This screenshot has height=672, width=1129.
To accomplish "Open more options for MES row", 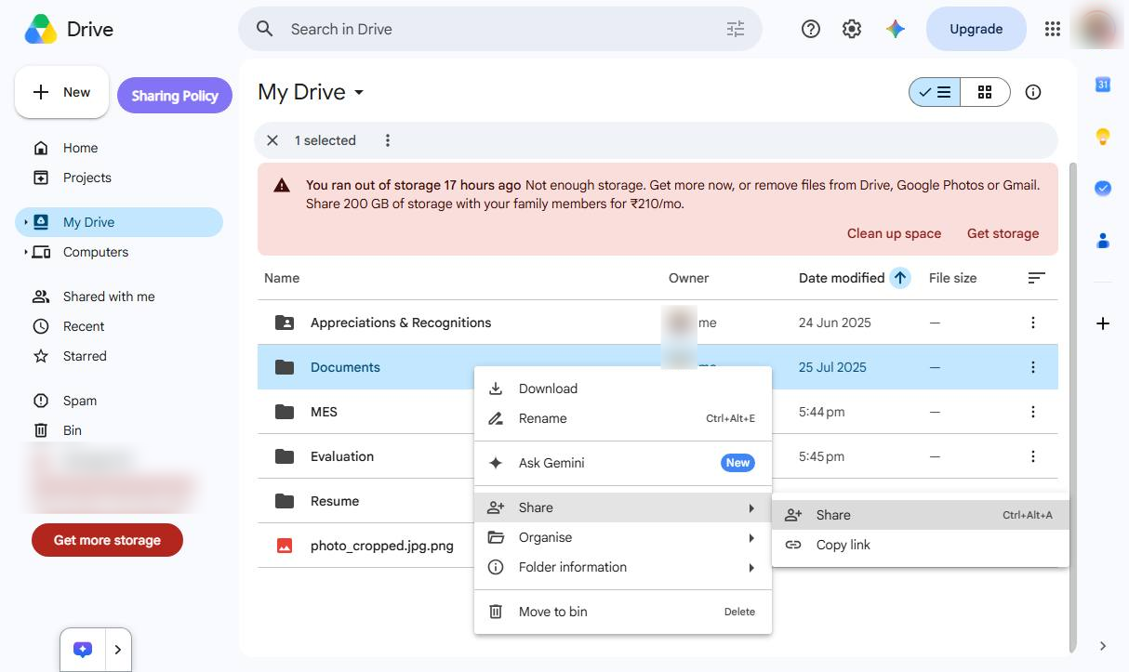I will click(x=1033, y=412).
